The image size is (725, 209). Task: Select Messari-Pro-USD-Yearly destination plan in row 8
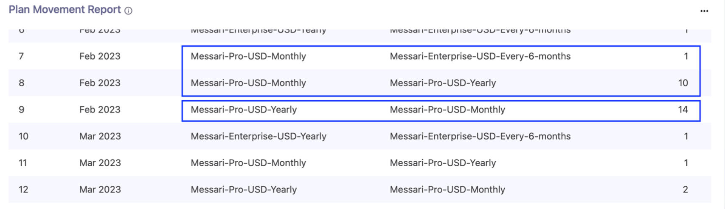pos(443,83)
